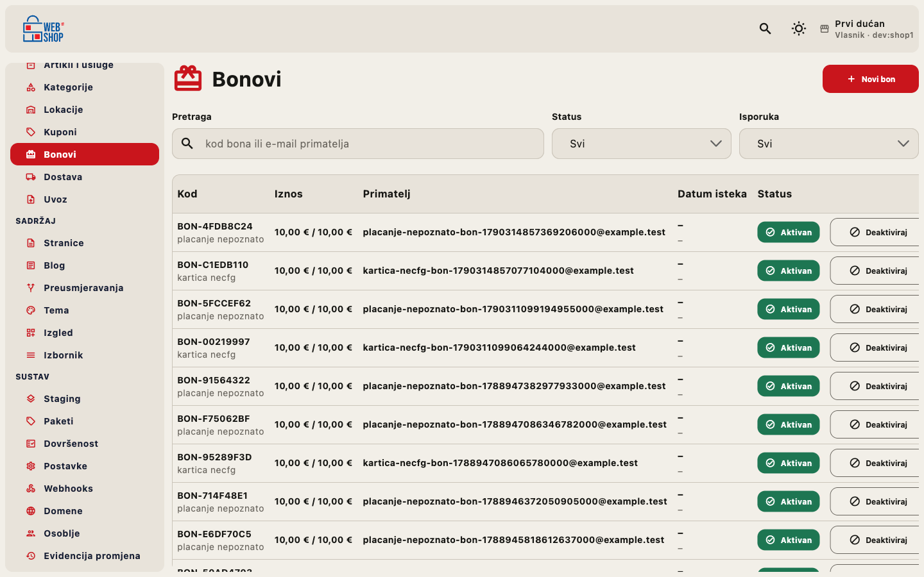Click the Lokacije sidebar icon

[31, 110]
